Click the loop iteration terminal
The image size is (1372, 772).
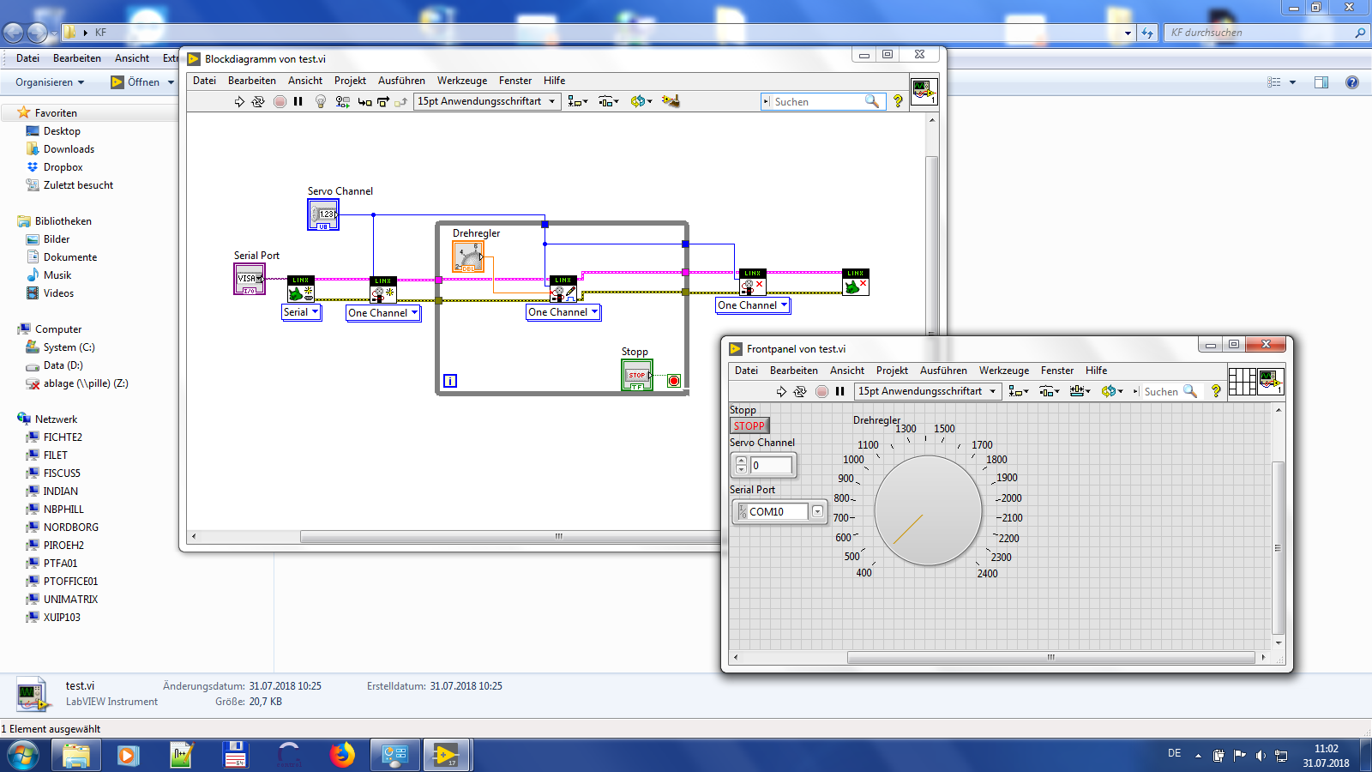[450, 381]
